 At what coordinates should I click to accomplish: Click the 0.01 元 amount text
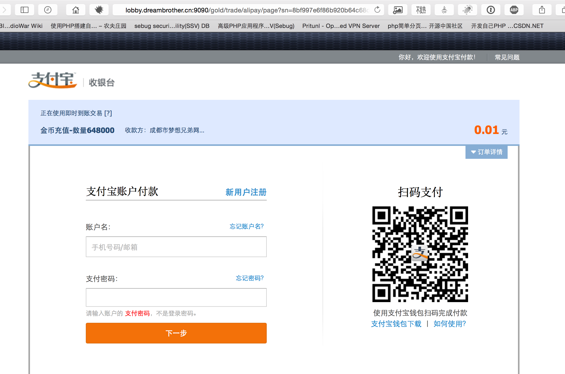click(491, 130)
